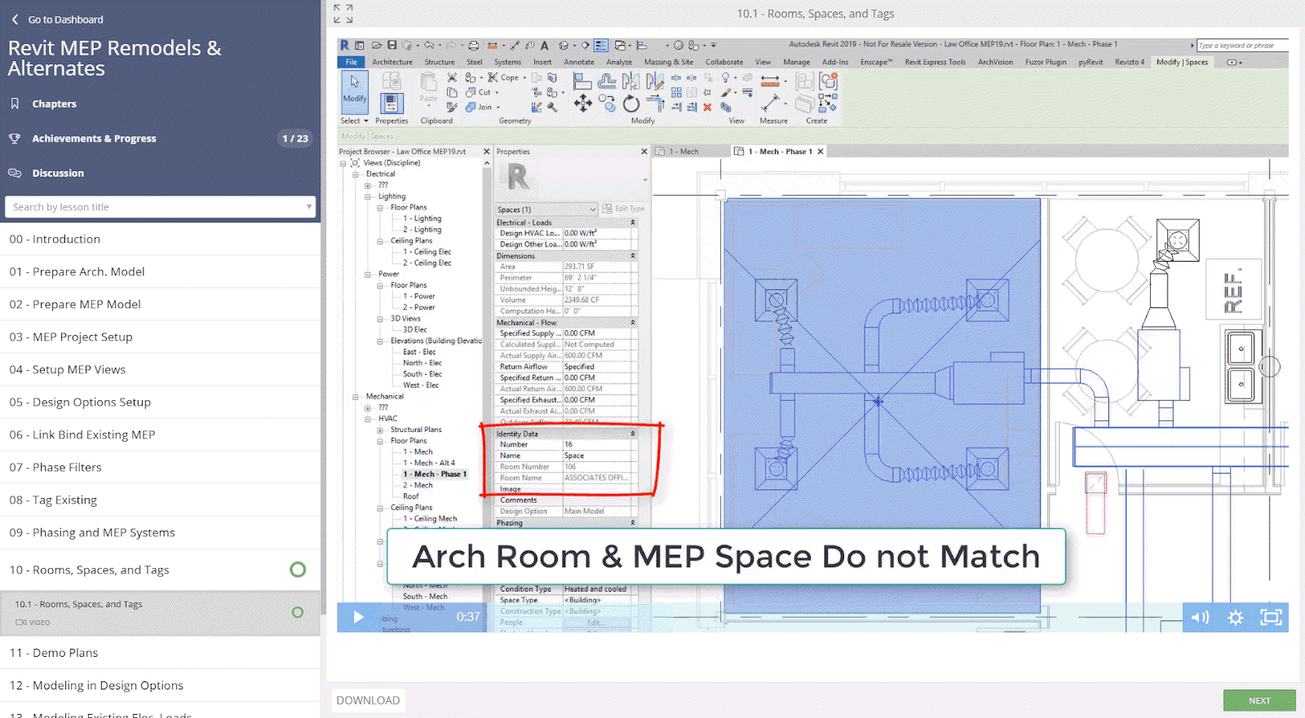Collapse the Identity Data section
The image size is (1305, 718).
633,434
